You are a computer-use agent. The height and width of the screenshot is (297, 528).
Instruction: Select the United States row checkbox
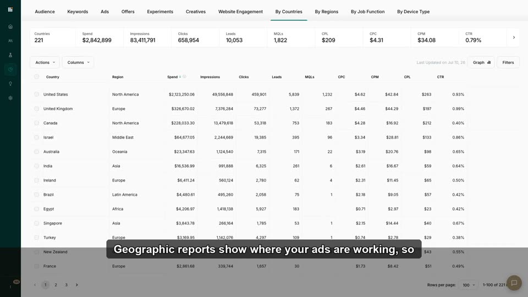pyautogui.click(x=37, y=94)
